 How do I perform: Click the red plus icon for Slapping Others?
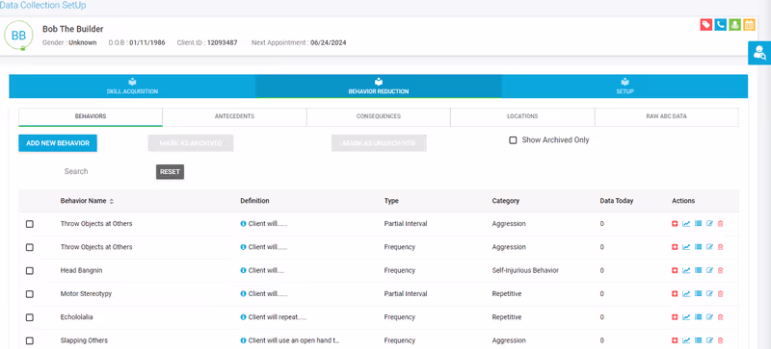(675, 340)
